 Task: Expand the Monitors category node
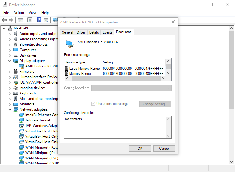click(x=10, y=104)
